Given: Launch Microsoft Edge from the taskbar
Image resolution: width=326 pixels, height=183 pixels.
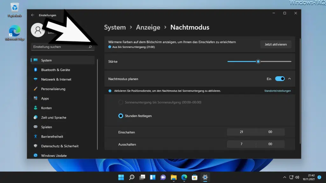Looking at the screenshot, I should pos(184,177).
